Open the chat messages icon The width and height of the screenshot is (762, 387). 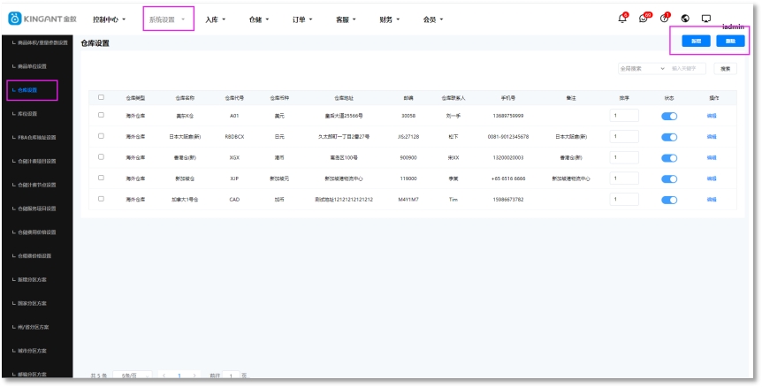coord(644,19)
